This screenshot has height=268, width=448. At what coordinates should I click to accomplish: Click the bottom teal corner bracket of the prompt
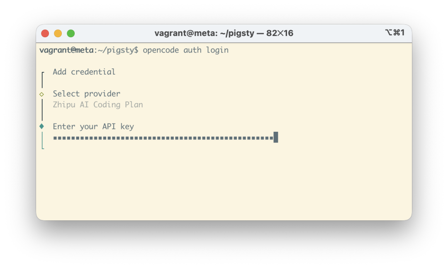point(43,147)
